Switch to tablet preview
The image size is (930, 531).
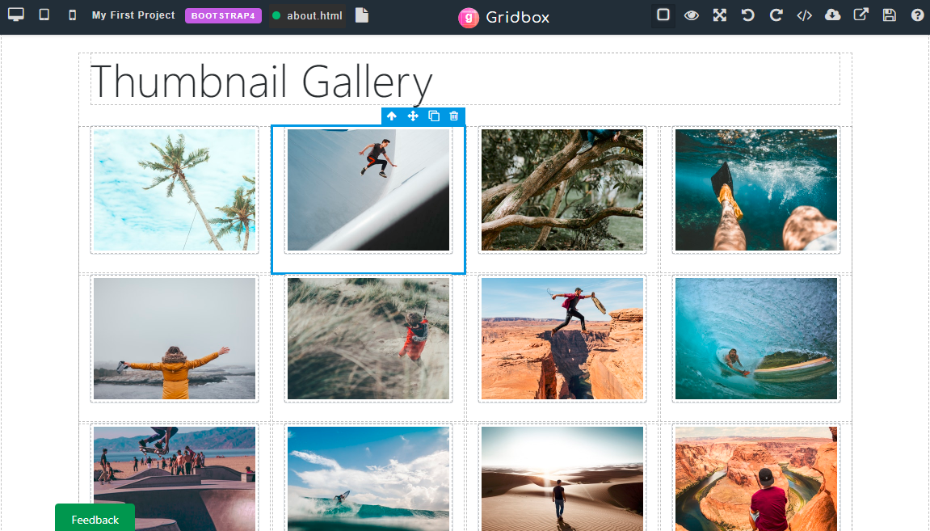[44, 15]
